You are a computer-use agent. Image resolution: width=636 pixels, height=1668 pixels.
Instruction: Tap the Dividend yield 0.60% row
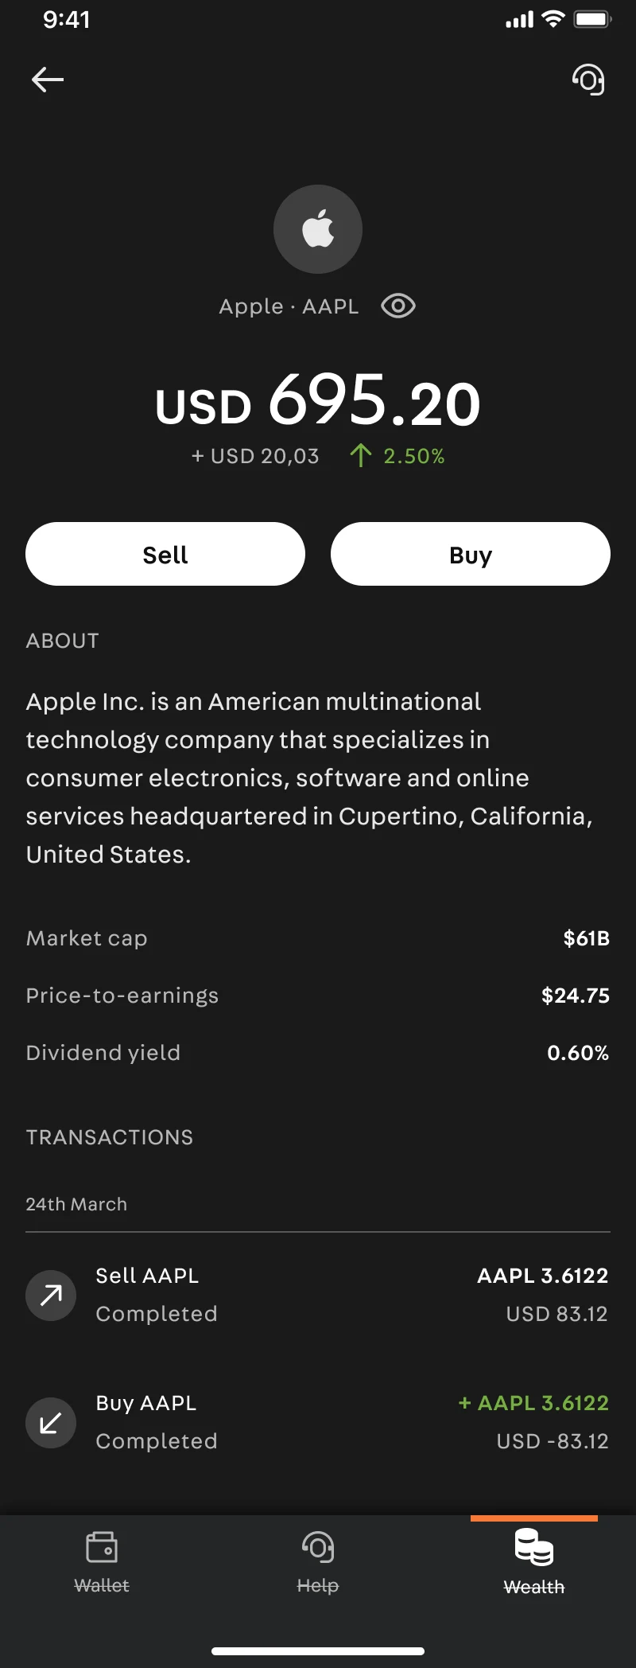(318, 1053)
